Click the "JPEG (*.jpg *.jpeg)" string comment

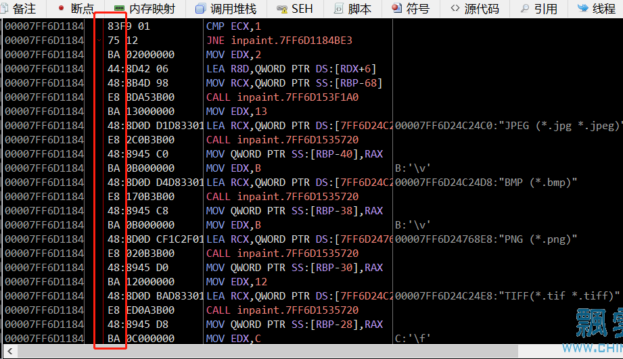[x=509, y=126]
